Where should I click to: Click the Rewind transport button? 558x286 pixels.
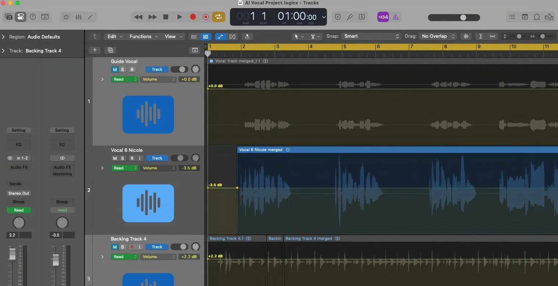click(x=138, y=17)
